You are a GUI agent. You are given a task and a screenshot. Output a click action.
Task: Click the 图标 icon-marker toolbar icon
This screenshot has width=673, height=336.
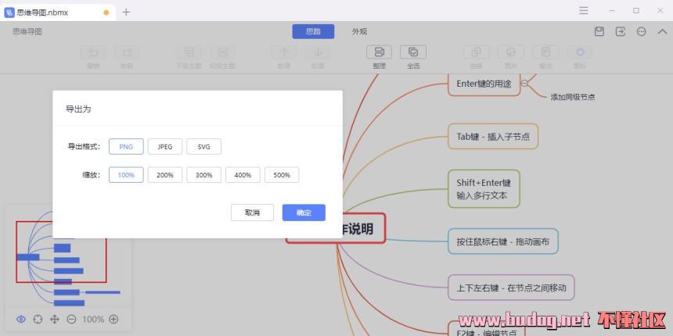(x=580, y=52)
